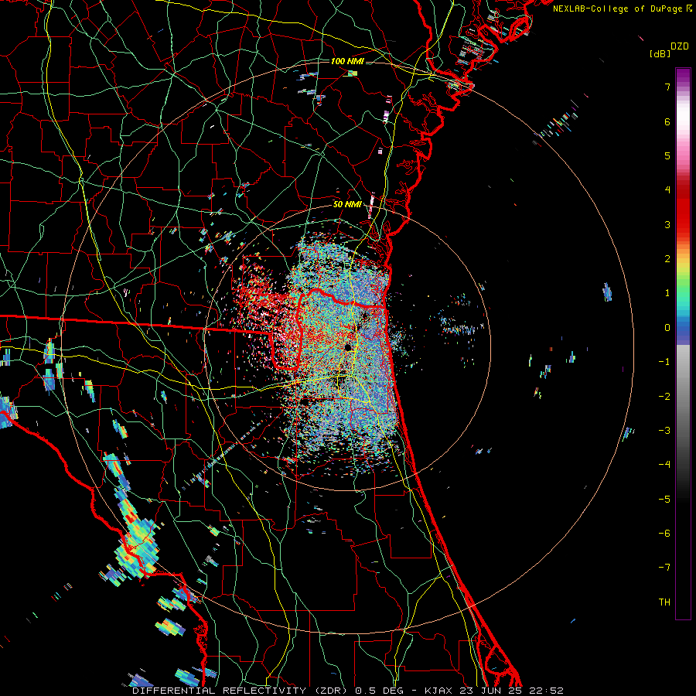Click the 6 value on the ZDR scale
This screenshot has width=696, height=696.
[x=667, y=121]
